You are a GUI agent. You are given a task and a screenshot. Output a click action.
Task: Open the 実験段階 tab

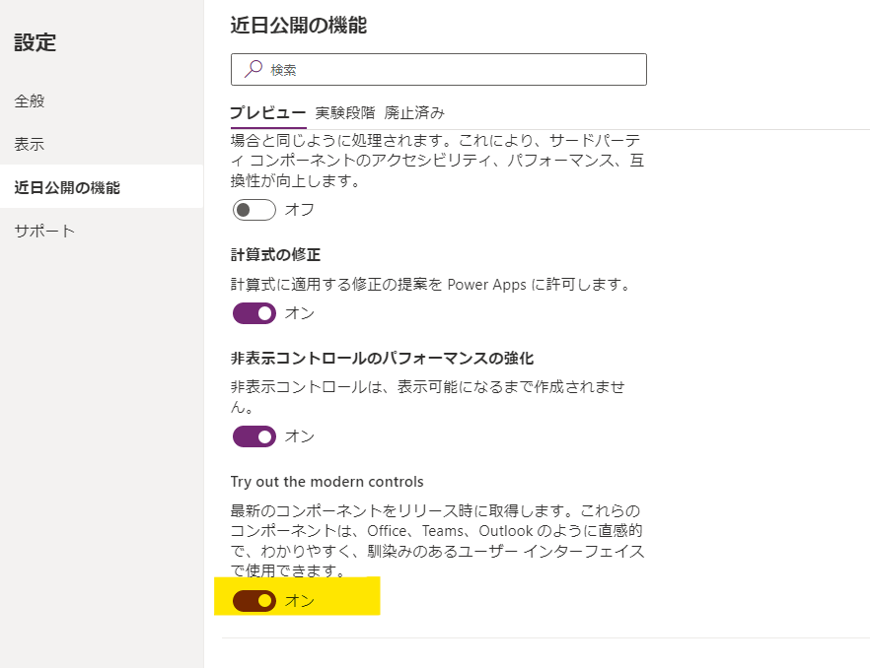coord(345,112)
